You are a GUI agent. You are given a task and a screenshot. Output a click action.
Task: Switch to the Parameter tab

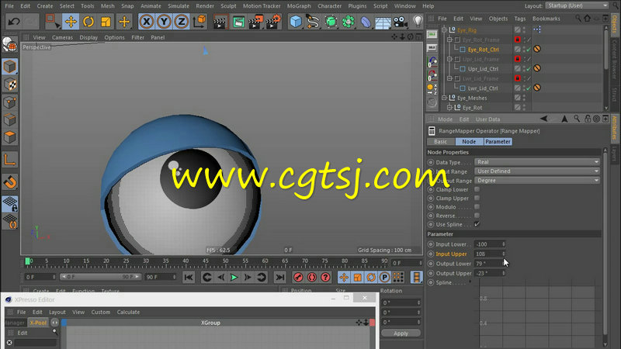[498, 142]
